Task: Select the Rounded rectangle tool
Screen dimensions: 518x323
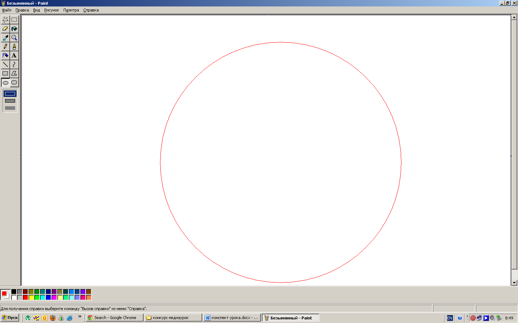Action: pos(14,83)
